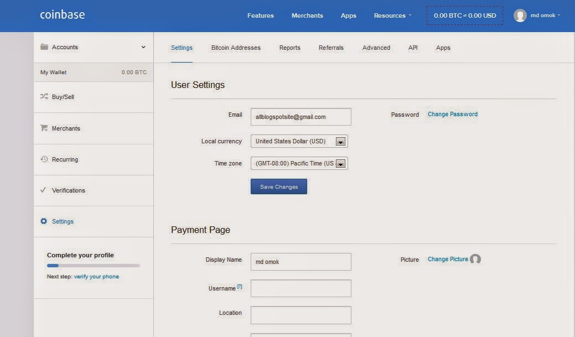The width and height of the screenshot is (575, 337).
Task: Open the help icon next to Username
Action: tap(240, 285)
